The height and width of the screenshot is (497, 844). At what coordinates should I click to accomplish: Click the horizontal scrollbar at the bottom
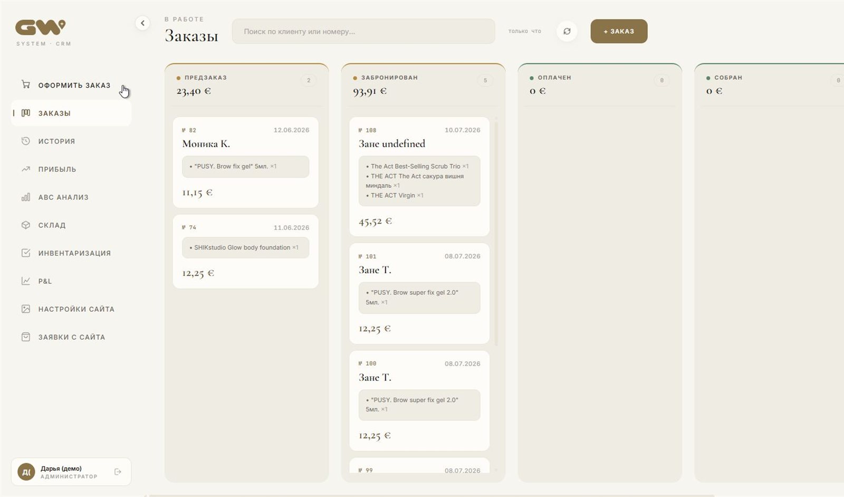click(431, 495)
